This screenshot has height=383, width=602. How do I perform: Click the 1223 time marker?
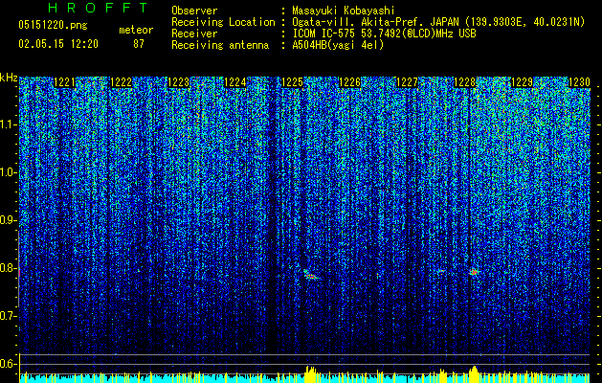click(x=179, y=82)
